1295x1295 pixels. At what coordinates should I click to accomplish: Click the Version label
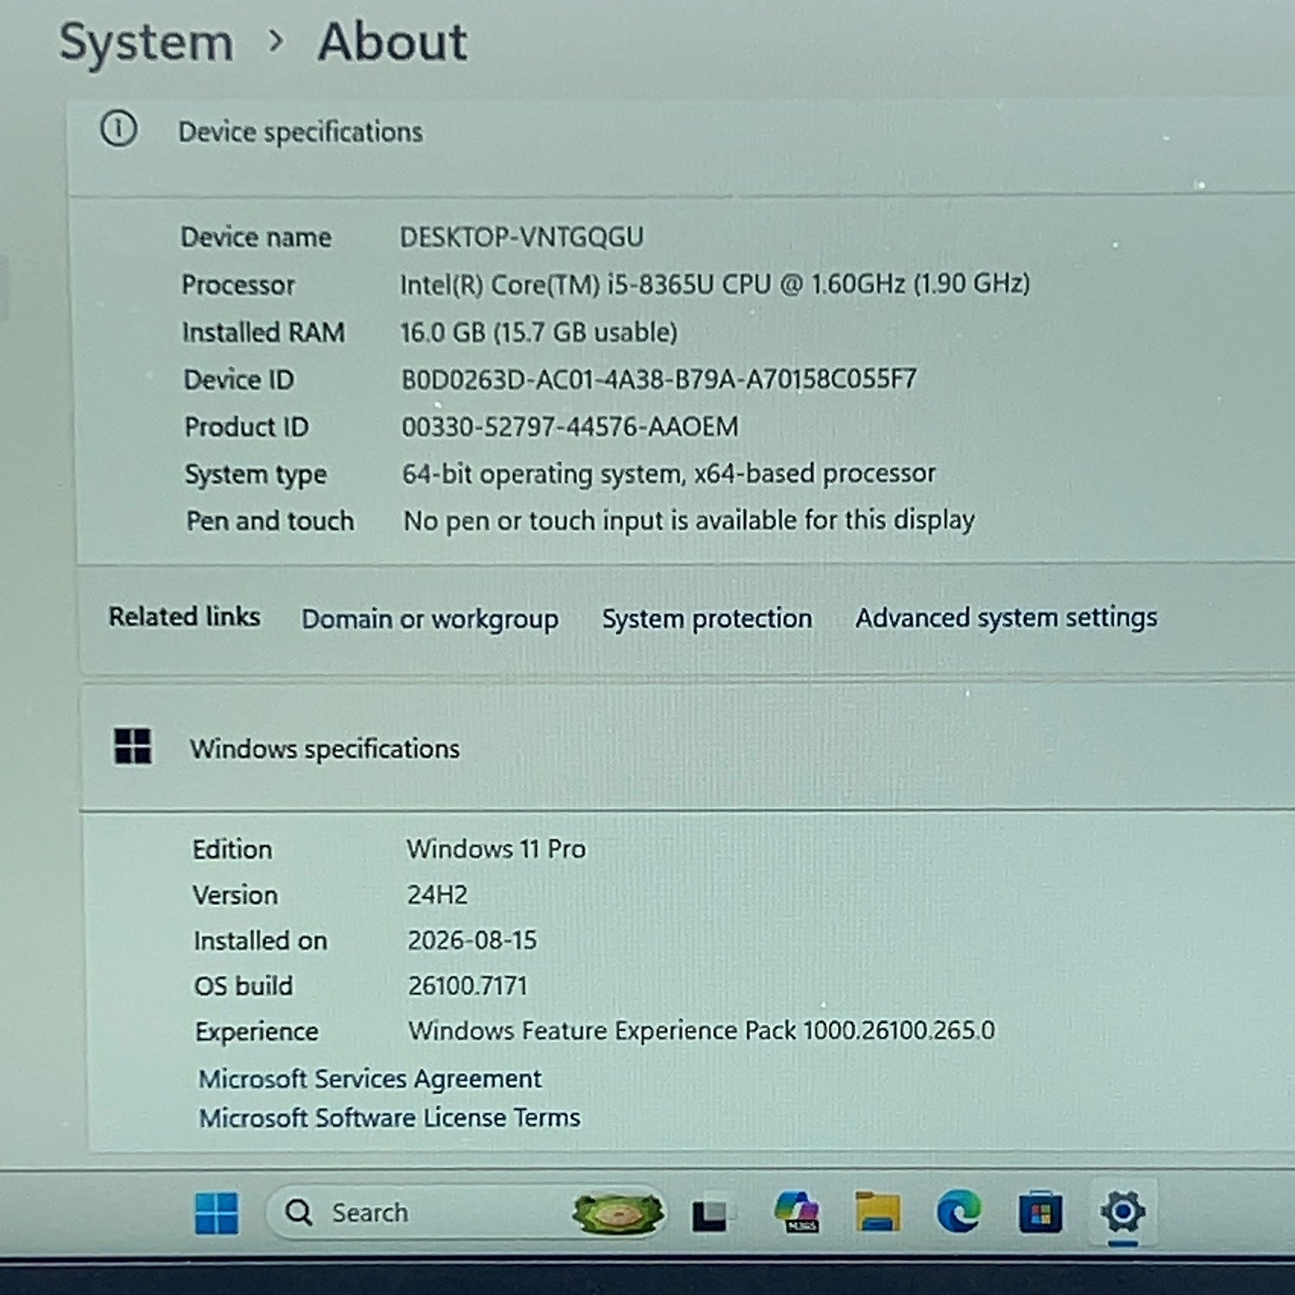236,895
